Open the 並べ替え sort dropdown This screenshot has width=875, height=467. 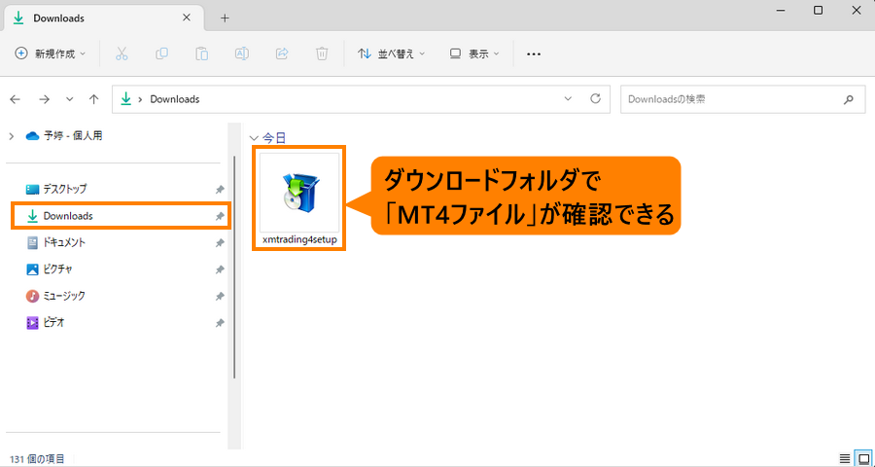(x=391, y=54)
